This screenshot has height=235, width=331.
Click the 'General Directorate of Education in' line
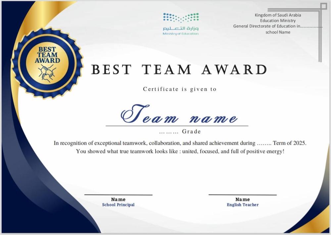pos(267,26)
